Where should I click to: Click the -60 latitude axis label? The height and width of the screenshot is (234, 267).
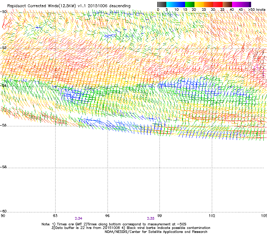[x=3, y=211]
